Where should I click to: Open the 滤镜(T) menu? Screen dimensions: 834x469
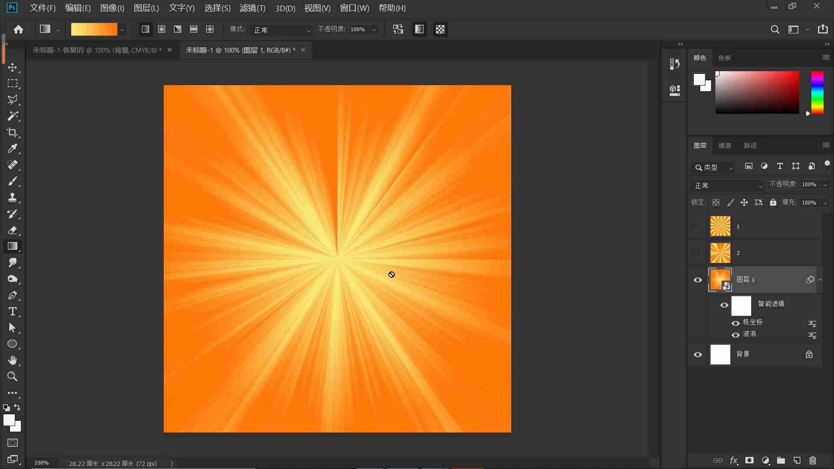pos(252,8)
